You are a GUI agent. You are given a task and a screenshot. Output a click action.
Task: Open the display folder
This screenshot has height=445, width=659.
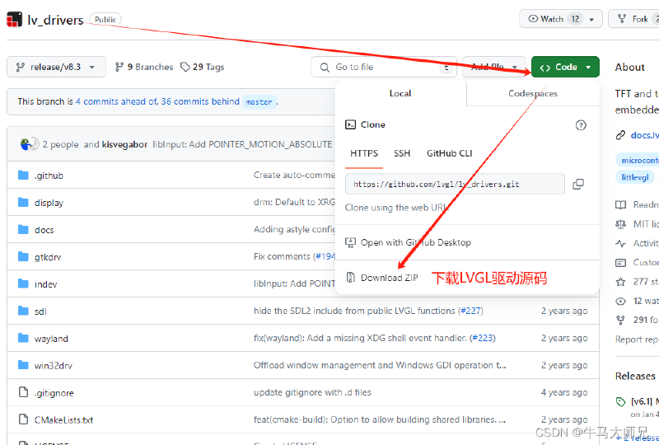(49, 203)
